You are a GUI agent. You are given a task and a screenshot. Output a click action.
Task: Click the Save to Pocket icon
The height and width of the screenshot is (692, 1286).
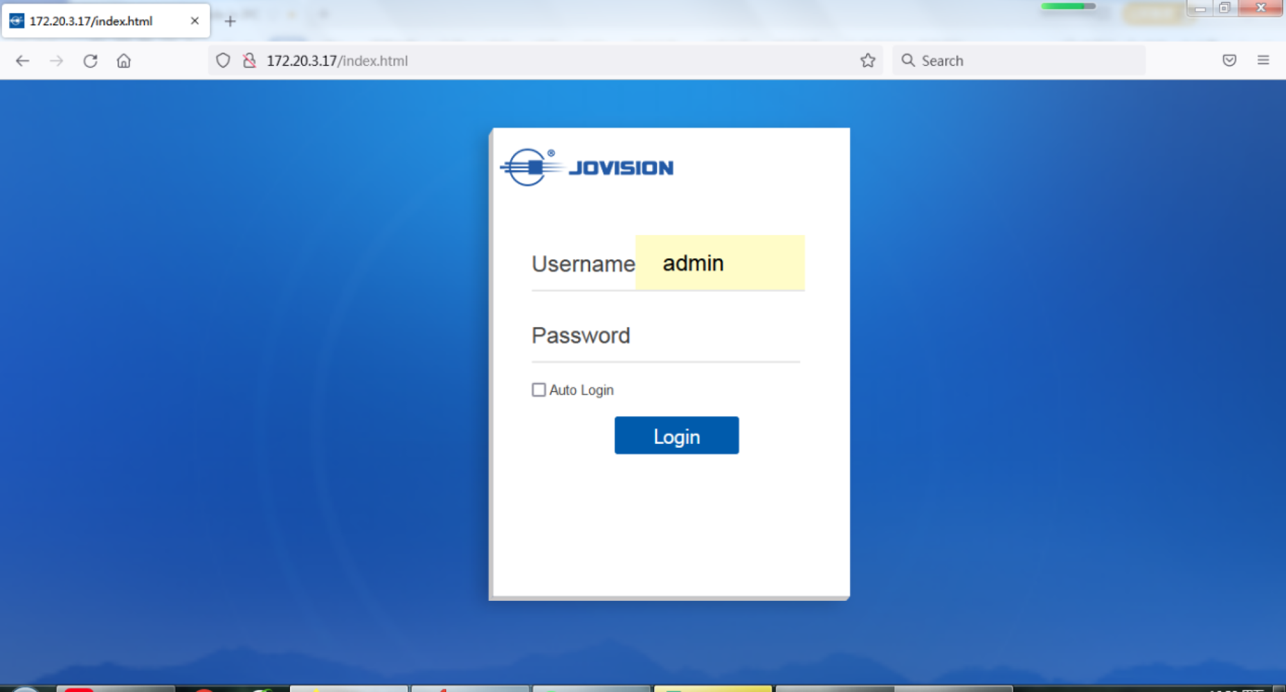coord(1229,60)
